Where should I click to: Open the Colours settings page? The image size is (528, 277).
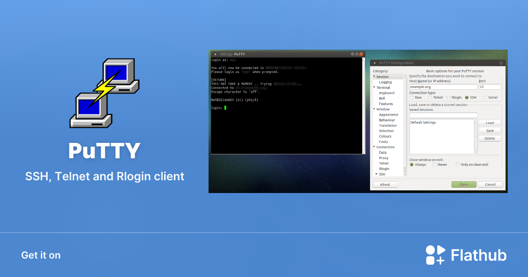[x=386, y=136]
